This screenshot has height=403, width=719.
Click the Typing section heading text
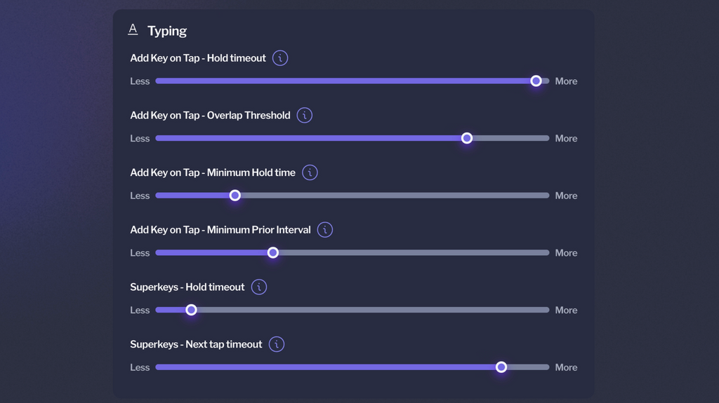click(167, 31)
